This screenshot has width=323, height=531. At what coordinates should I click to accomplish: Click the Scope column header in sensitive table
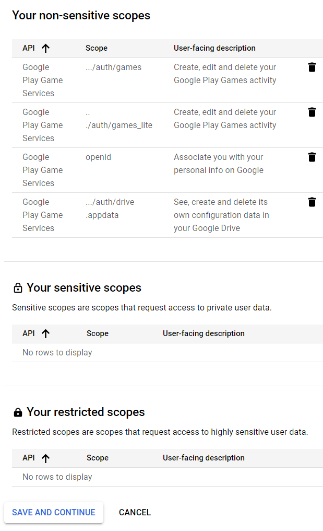coord(98,333)
